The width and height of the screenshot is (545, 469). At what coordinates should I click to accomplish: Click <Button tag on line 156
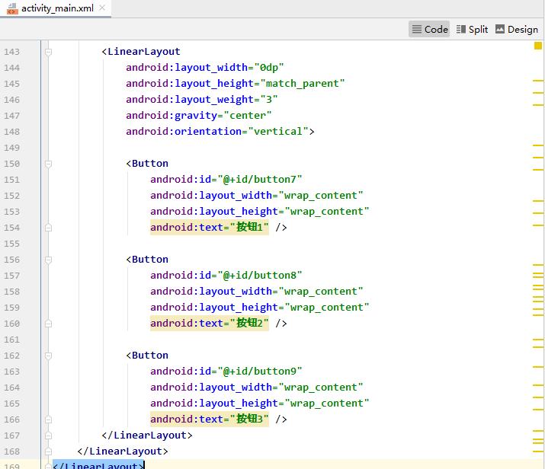tap(147, 260)
